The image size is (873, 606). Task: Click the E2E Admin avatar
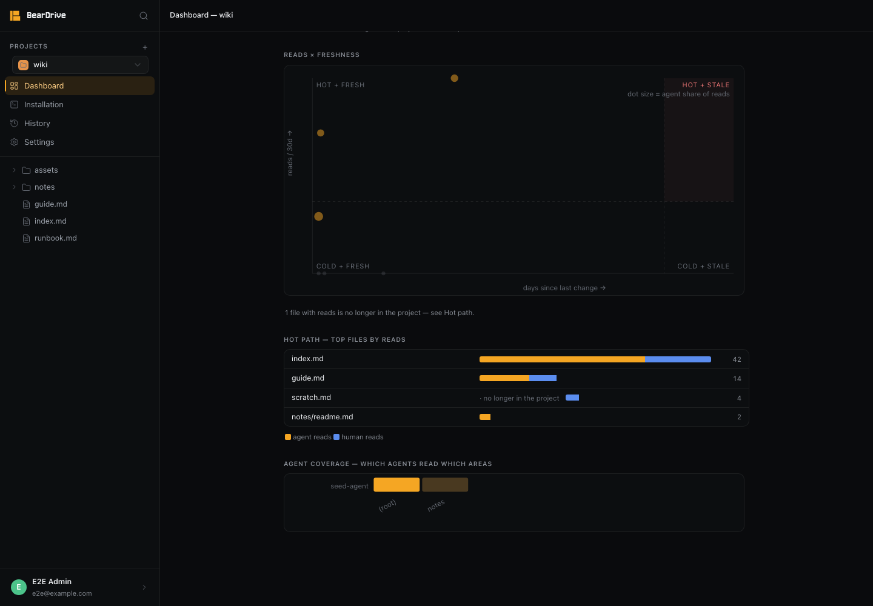[x=19, y=587]
